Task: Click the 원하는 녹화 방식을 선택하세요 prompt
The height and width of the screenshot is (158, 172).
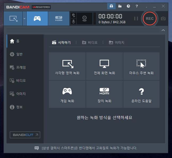Action: (x=104, y=117)
